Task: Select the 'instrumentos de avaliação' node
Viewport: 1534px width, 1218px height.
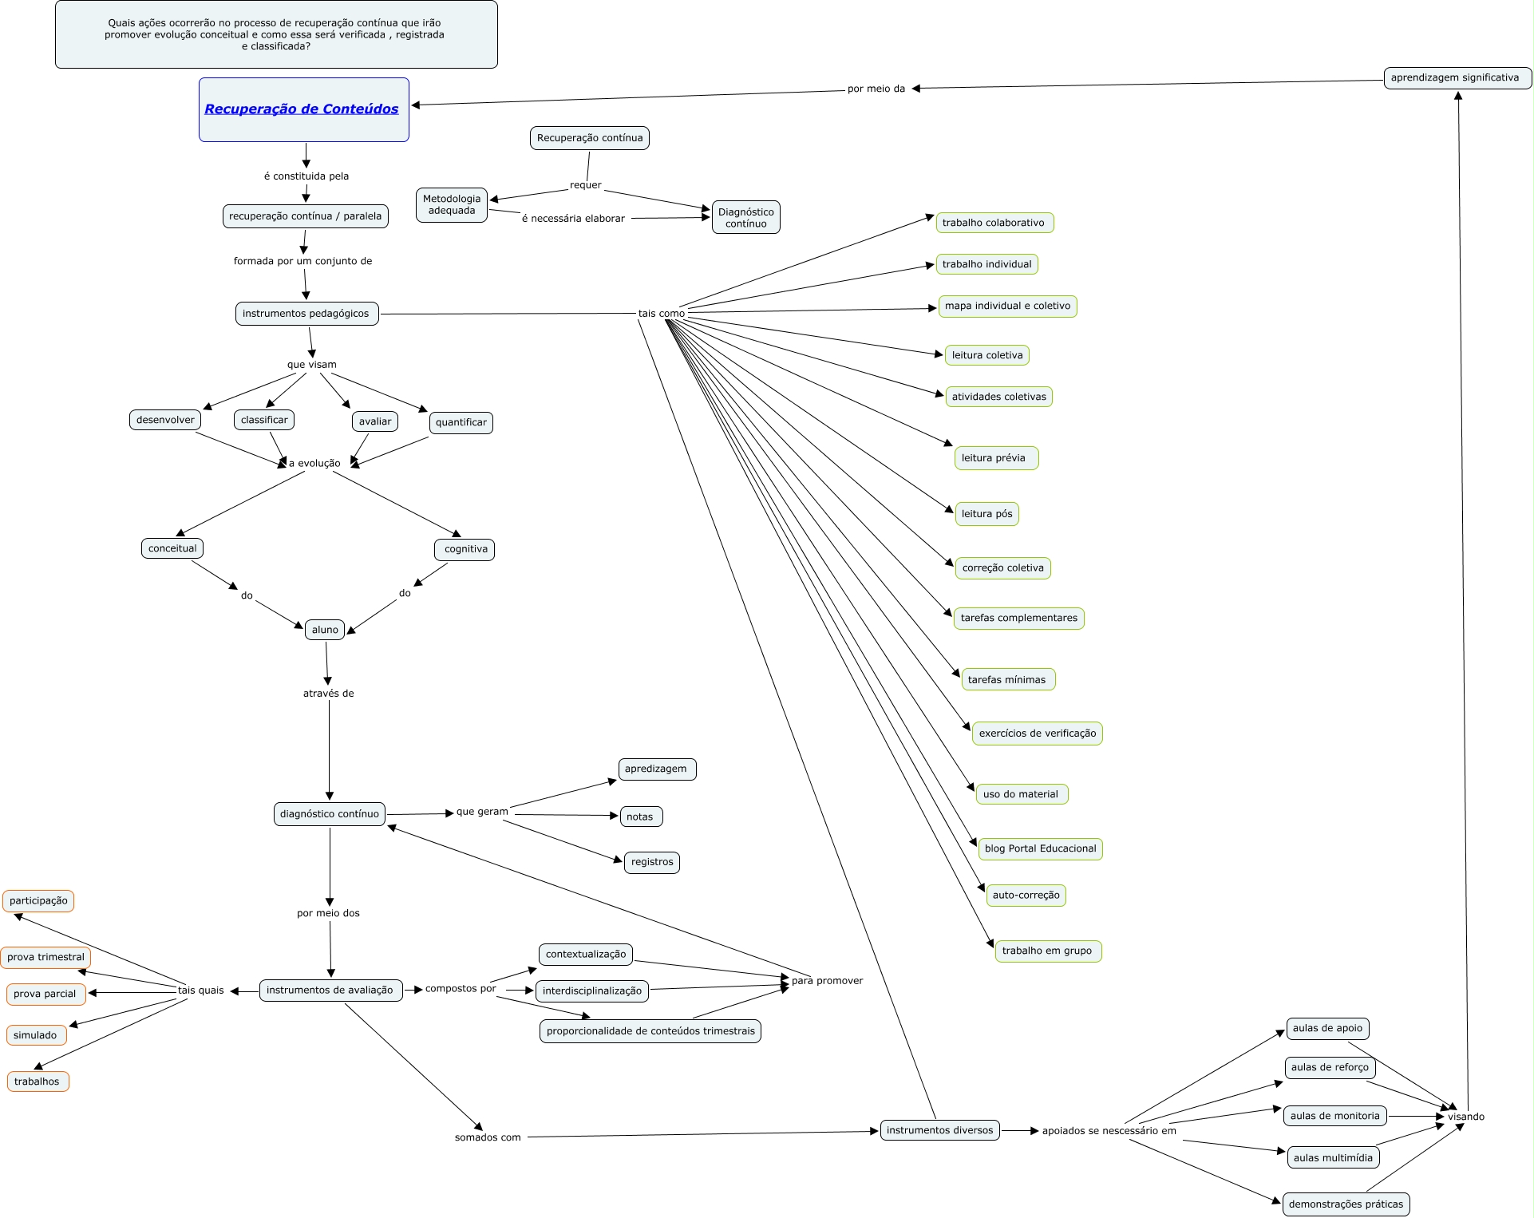Action: pos(330,991)
